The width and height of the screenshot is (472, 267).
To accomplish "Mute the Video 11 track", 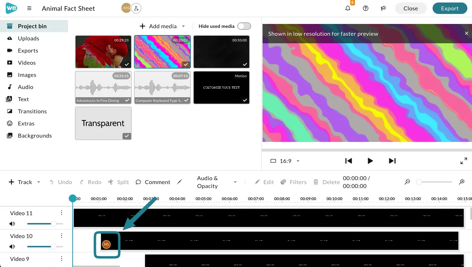I will click(x=13, y=224).
